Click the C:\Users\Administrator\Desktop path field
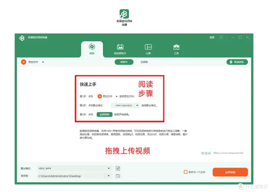 tap(71, 176)
